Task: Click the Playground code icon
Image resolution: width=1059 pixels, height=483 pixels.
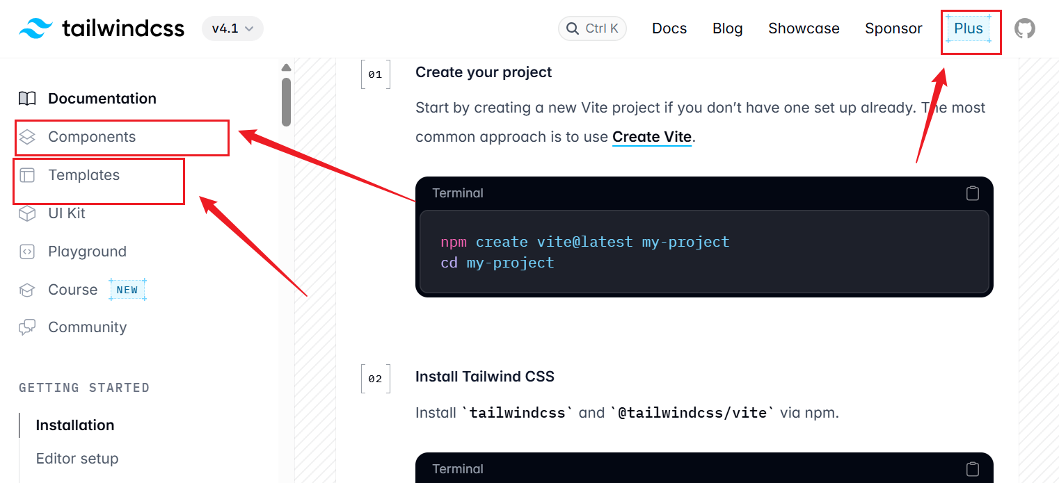Action: 27,252
